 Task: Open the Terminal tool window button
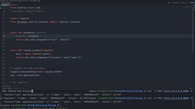pyautogui.click(x=52, y=108)
